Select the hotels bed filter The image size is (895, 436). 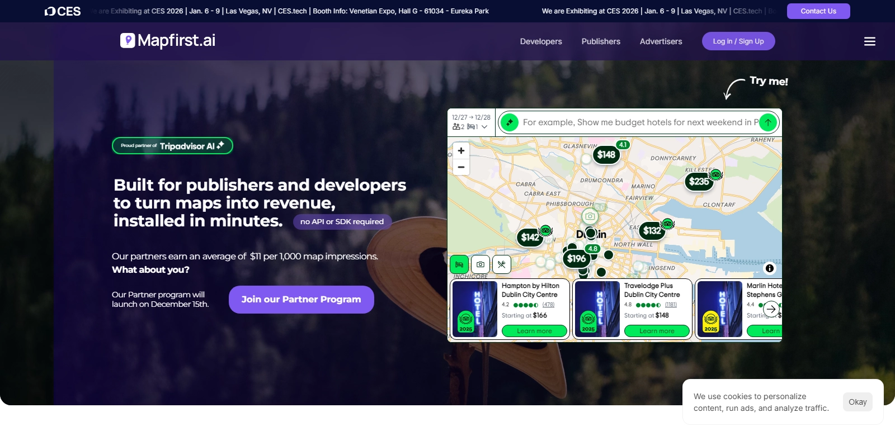click(459, 264)
